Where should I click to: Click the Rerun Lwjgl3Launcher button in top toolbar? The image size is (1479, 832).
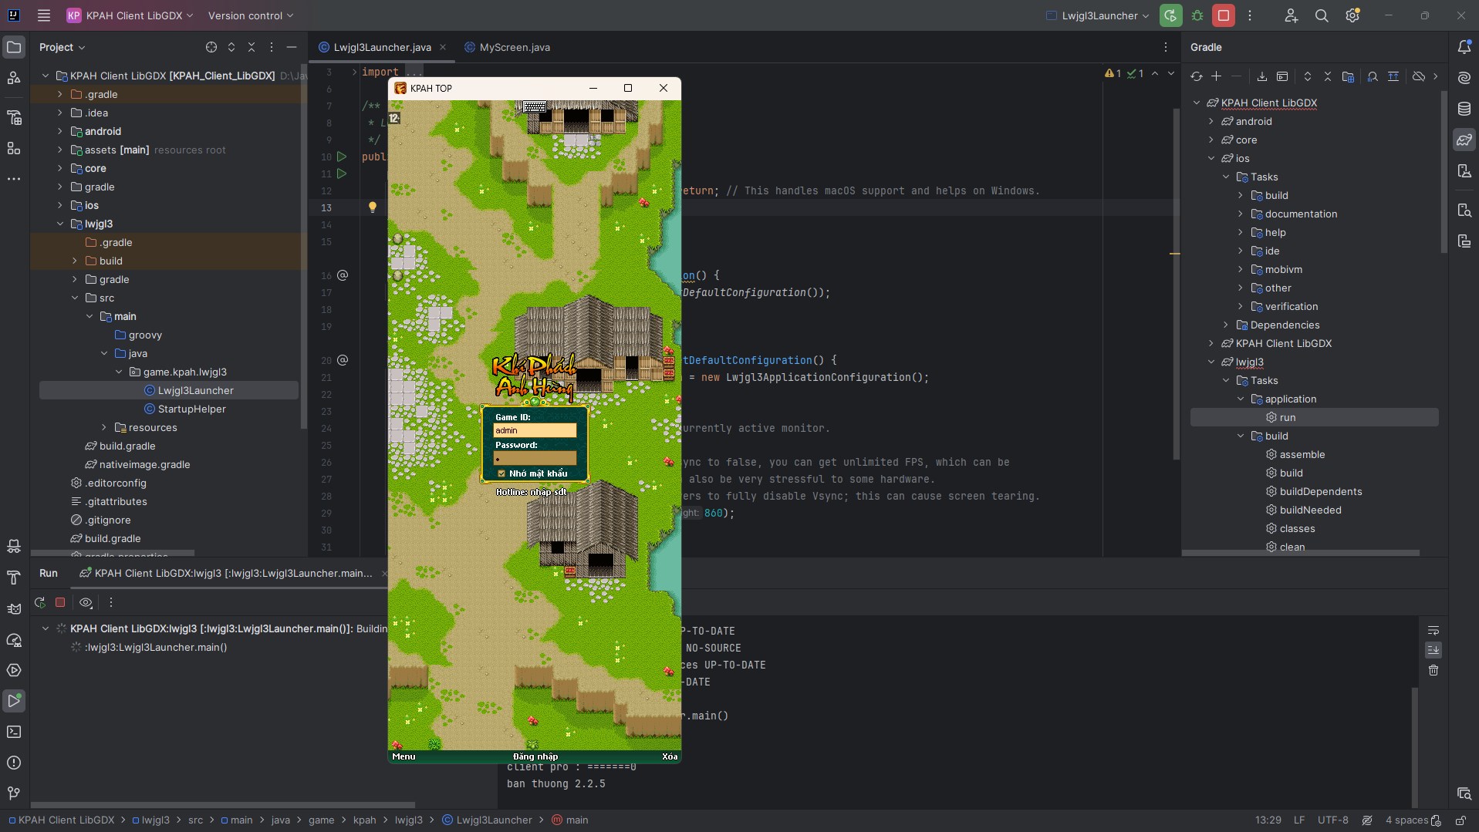(1170, 15)
